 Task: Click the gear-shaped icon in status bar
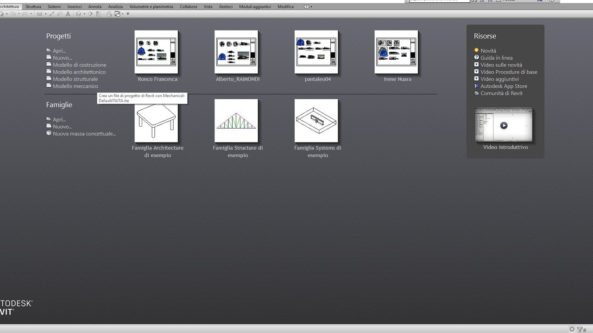click(x=572, y=329)
